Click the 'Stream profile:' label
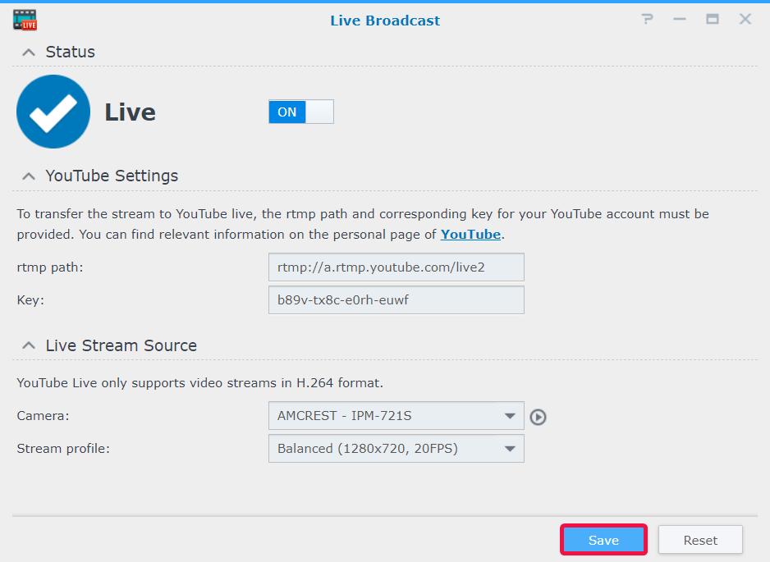Screen dimensions: 770x562 (x=63, y=449)
